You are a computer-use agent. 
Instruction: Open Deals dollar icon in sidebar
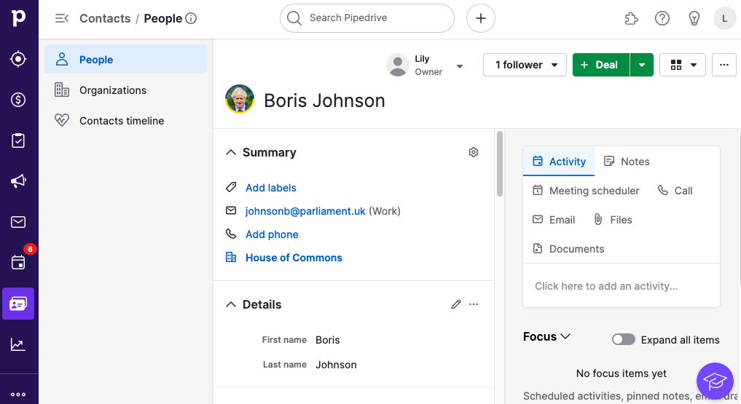[18, 100]
